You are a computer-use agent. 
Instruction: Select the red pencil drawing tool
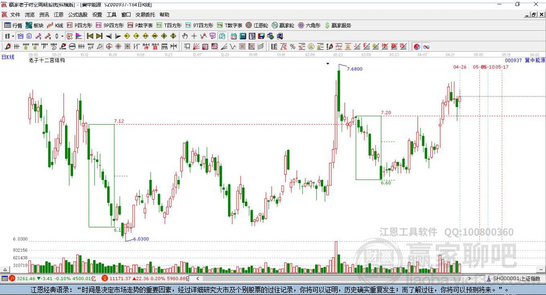7,47
